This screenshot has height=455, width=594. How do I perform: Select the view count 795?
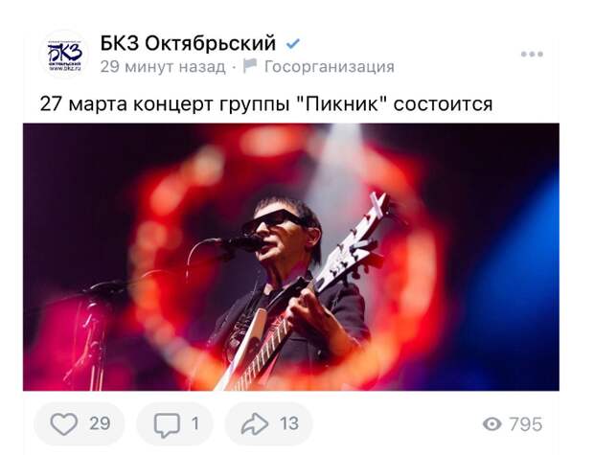point(526,424)
